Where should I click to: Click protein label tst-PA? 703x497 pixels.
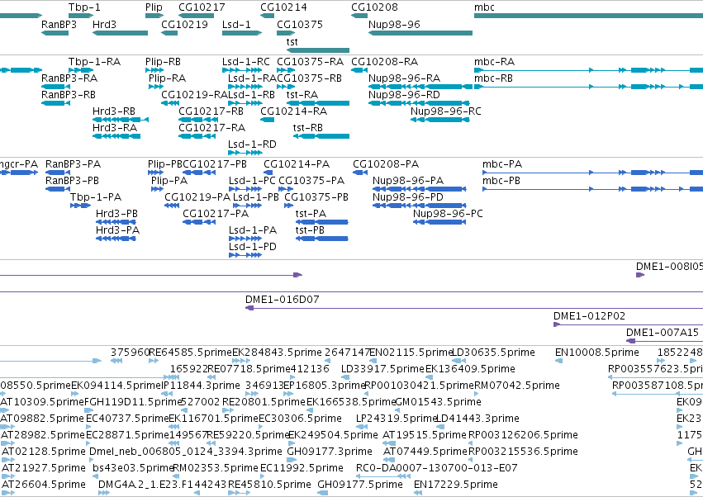(x=311, y=214)
